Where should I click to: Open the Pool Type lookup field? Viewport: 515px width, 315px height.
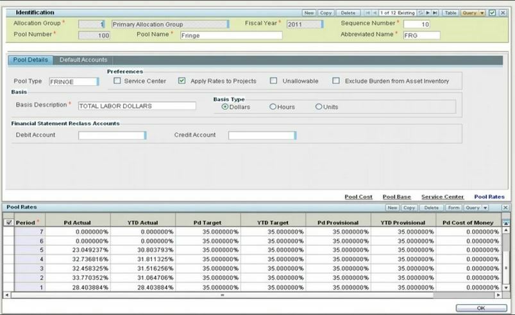pyautogui.click(x=73, y=82)
